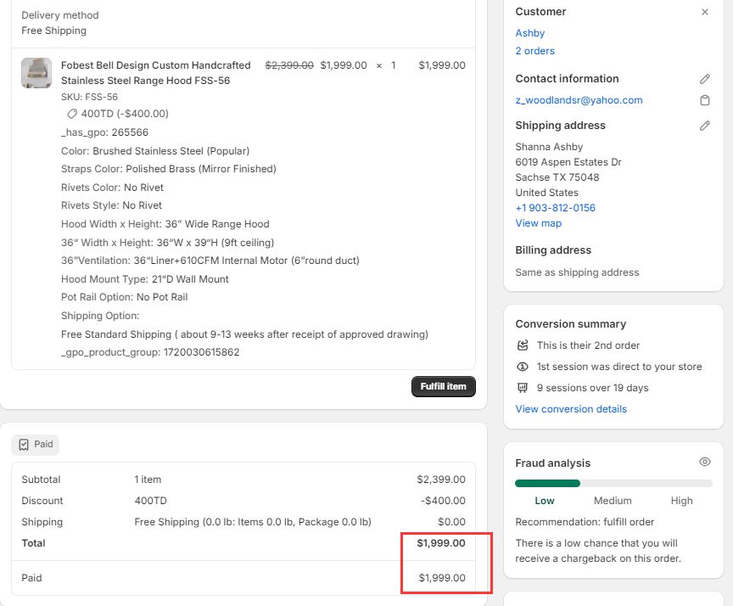Click the phone number +1 903-812-0156

coord(555,208)
